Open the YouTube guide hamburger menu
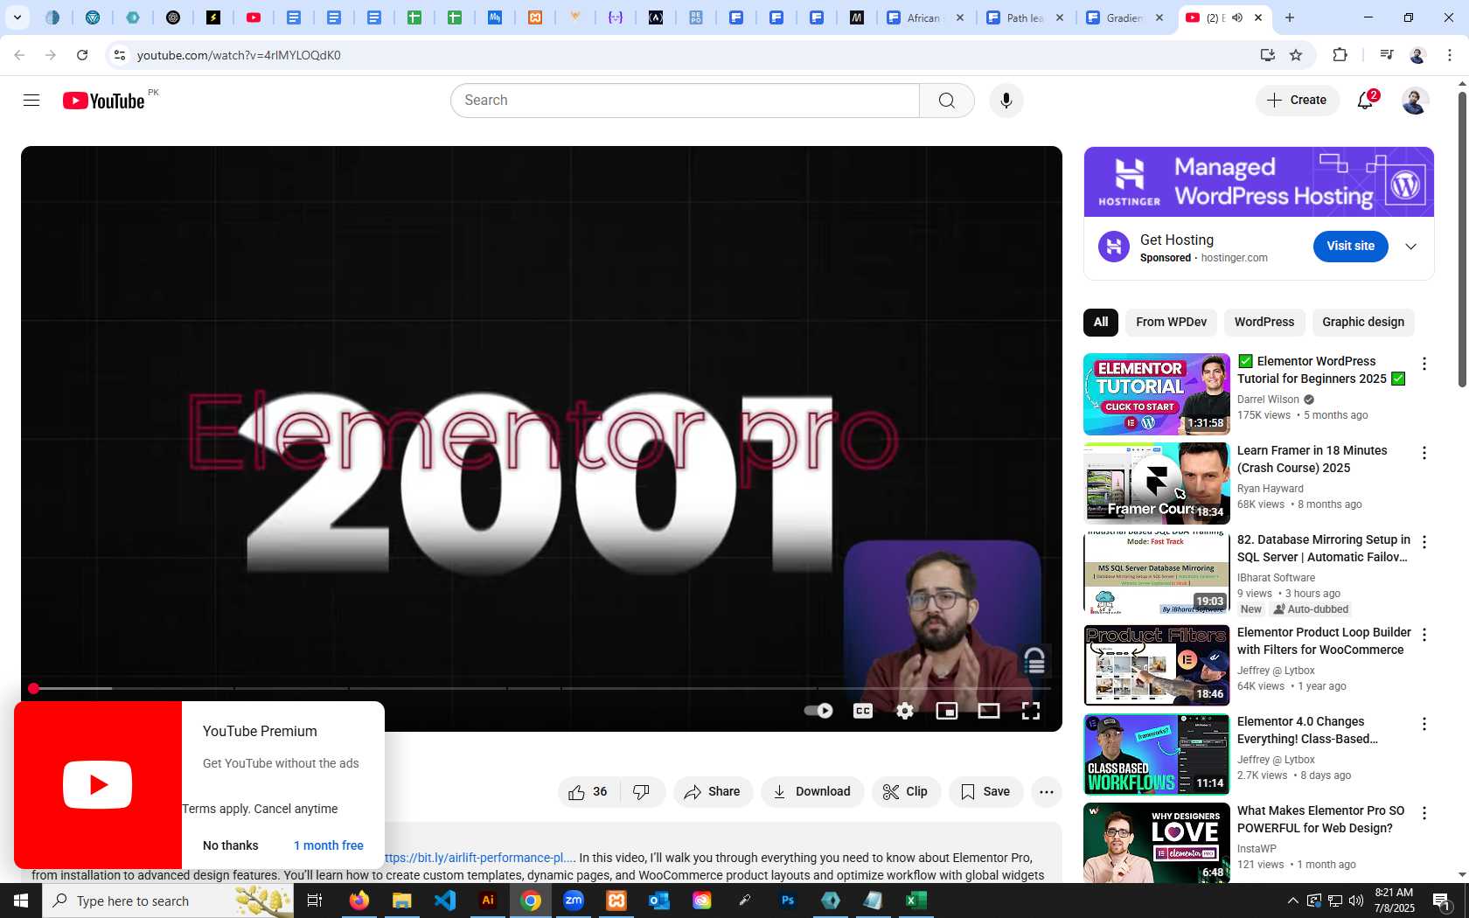 (31, 101)
